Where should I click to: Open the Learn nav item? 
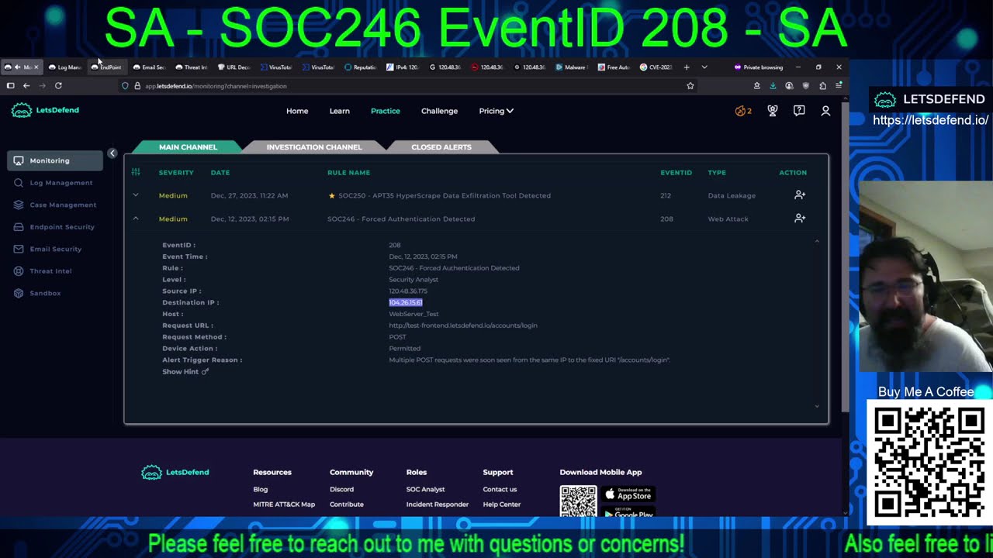pyautogui.click(x=339, y=111)
